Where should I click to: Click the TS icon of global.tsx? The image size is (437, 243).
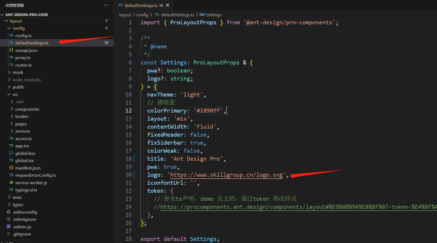[11, 160]
